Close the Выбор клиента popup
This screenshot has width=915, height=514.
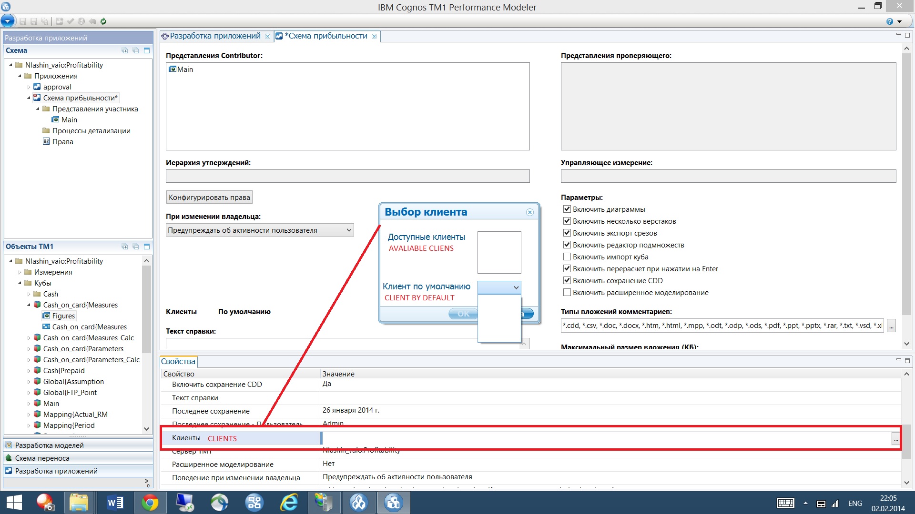point(530,212)
